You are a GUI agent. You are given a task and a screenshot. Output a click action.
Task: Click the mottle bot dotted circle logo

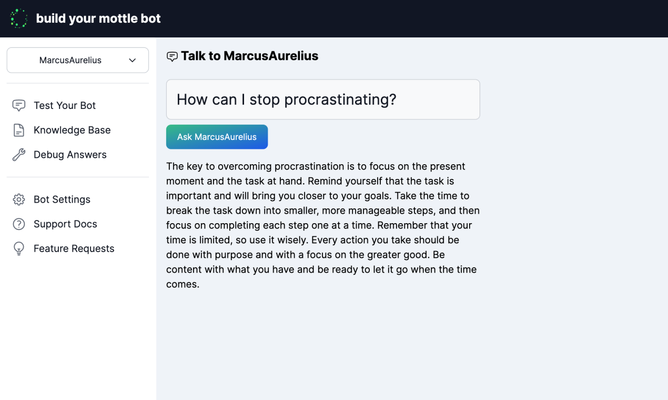coord(19,18)
